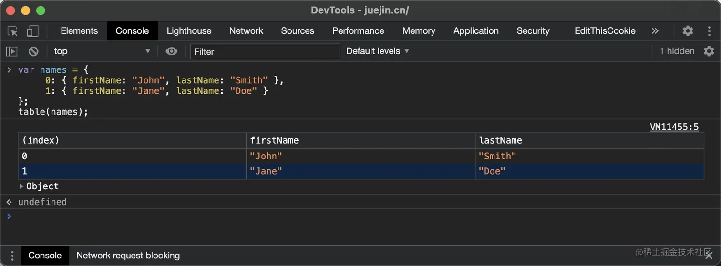
Task: Switch to the Network tab
Action: click(246, 31)
